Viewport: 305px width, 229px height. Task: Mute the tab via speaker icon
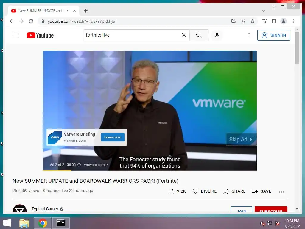[x=68, y=11]
